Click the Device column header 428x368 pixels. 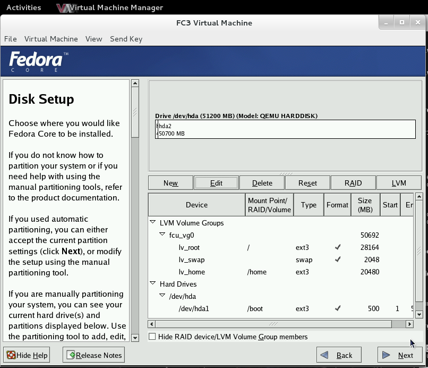(197, 205)
